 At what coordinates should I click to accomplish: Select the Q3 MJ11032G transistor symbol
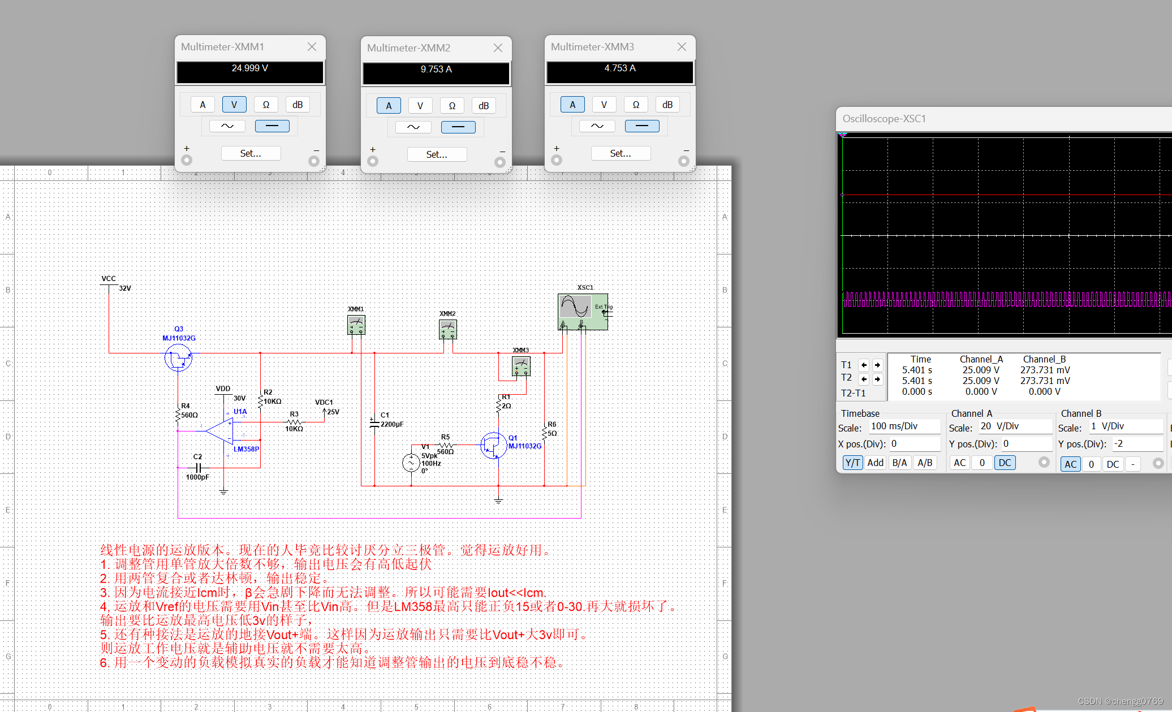point(178,359)
